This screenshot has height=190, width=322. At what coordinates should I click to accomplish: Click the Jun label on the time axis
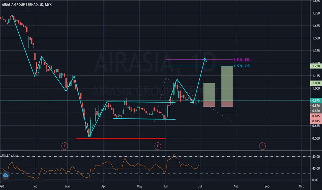166,186
